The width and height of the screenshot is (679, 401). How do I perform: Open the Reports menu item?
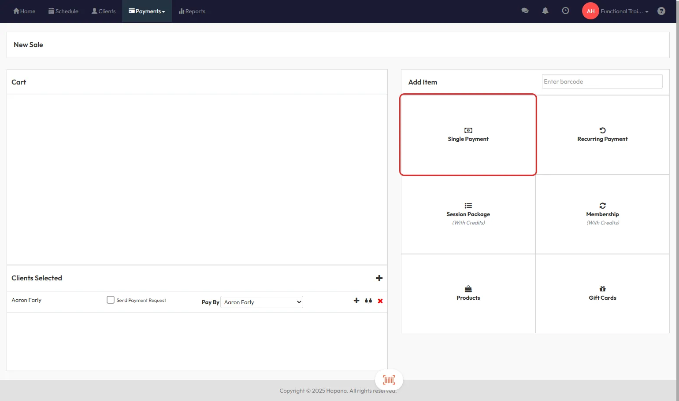click(192, 11)
